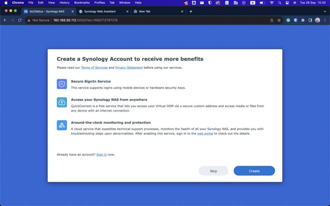Open the View menu
The width and height of the screenshot is (330, 206).
51,3
